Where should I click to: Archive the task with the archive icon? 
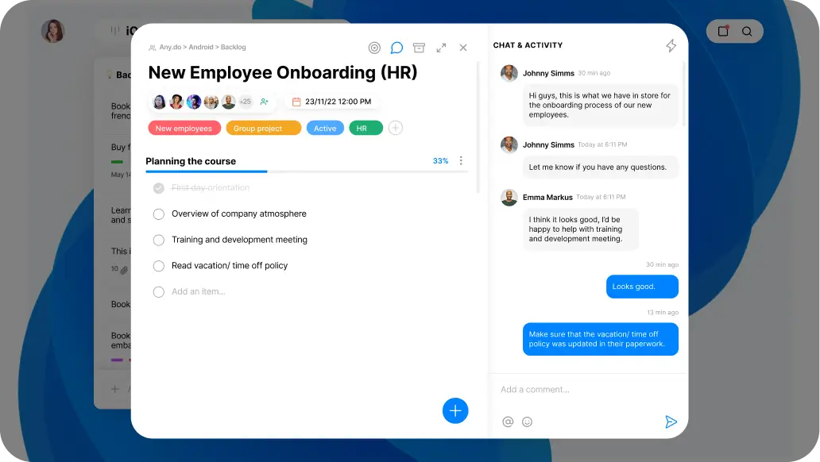coord(419,48)
